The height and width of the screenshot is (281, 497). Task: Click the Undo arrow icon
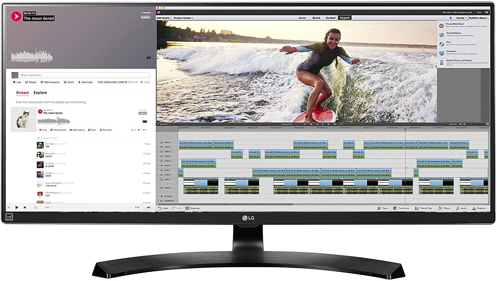tap(160, 208)
